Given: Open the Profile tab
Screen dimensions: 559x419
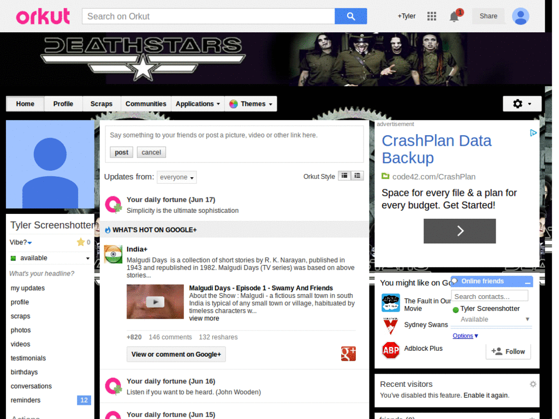Looking at the screenshot, I should click(63, 104).
